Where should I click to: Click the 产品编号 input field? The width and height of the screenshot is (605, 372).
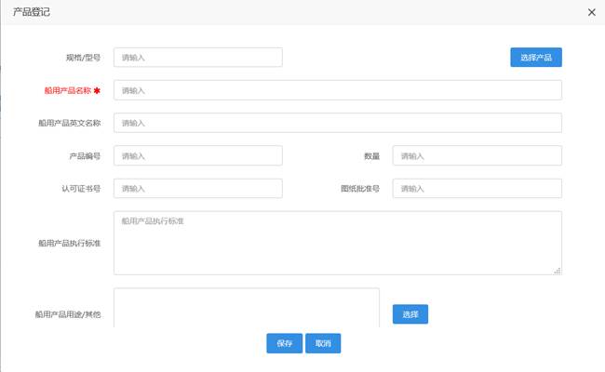pyautogui.click(x=197, y=155)
